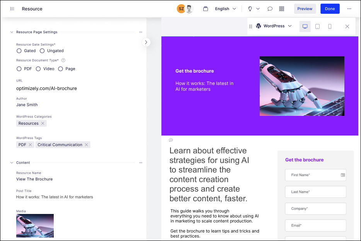
Task: Select the Gated resource option
Action: click(19, 51)
